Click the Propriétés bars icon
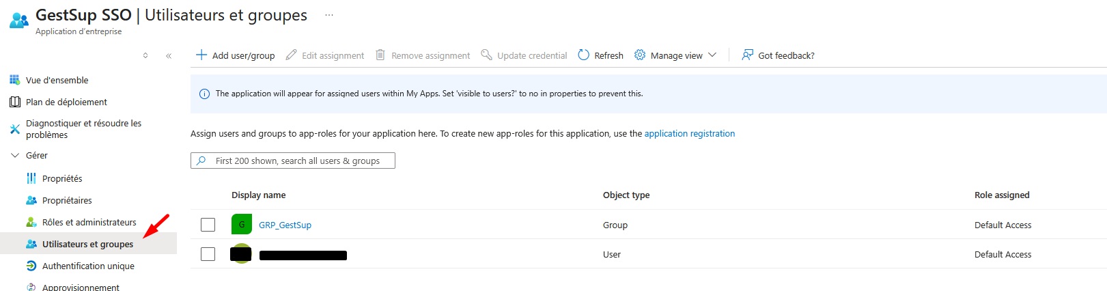The height and width of the screenshot is (291, 1107). 31,178
